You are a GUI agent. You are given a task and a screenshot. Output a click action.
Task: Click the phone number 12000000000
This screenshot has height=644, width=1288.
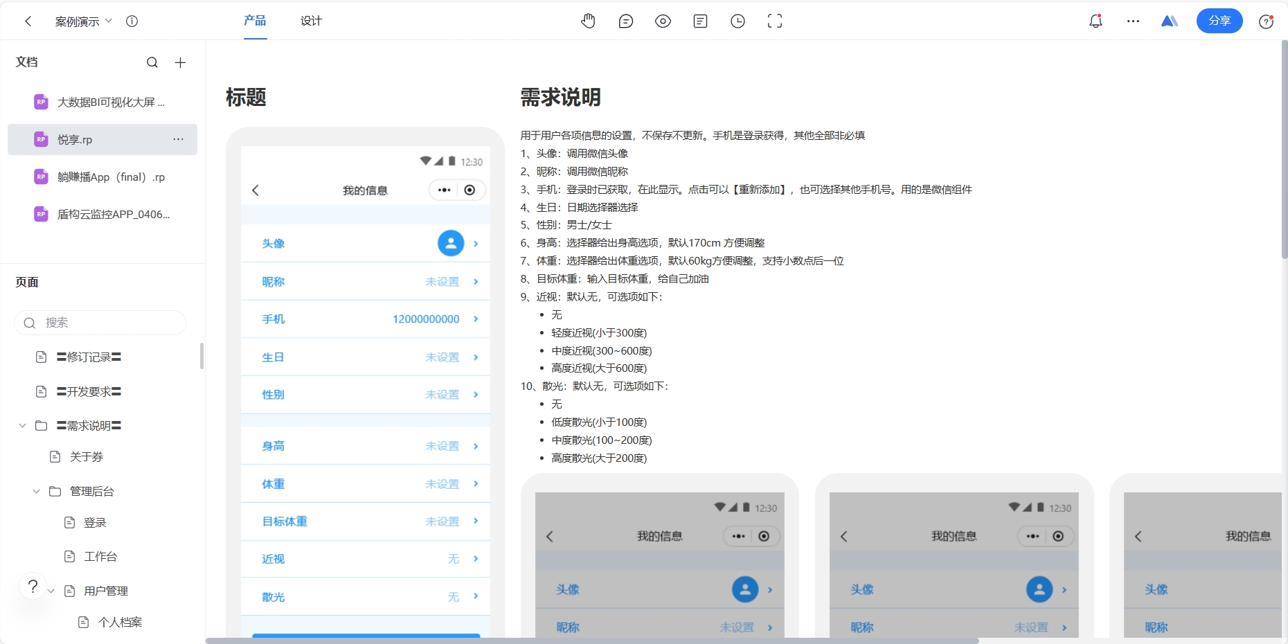(x=426, y=319)
